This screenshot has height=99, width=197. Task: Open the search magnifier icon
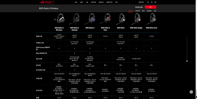(x=148, y=2)
